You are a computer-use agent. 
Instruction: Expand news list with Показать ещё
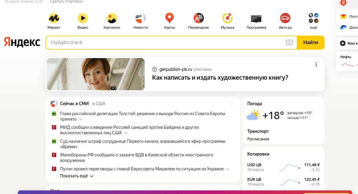77,176
